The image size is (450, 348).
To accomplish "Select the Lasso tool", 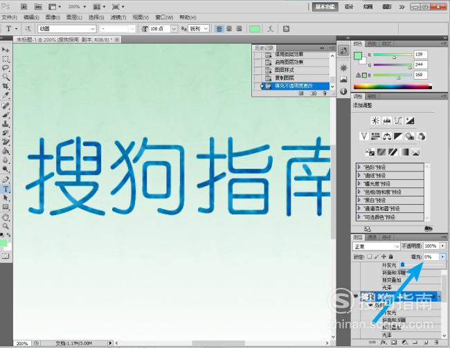I will [x=6, y=68].
